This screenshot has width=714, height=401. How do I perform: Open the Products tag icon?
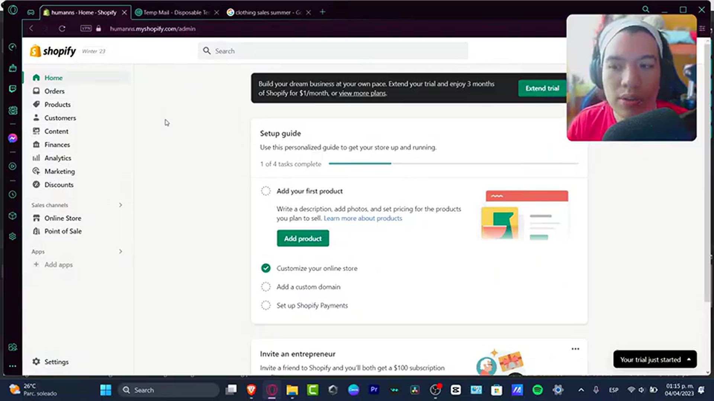pyautogui.click(x=36, y=104)
